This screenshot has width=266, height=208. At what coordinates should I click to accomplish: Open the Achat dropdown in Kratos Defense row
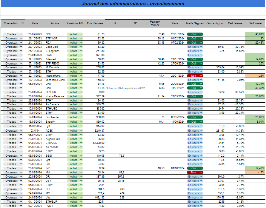75,96
